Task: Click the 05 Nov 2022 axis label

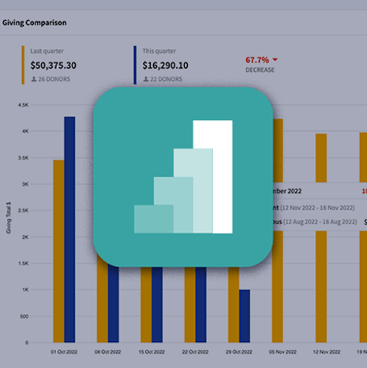Action: pos(283,352)
